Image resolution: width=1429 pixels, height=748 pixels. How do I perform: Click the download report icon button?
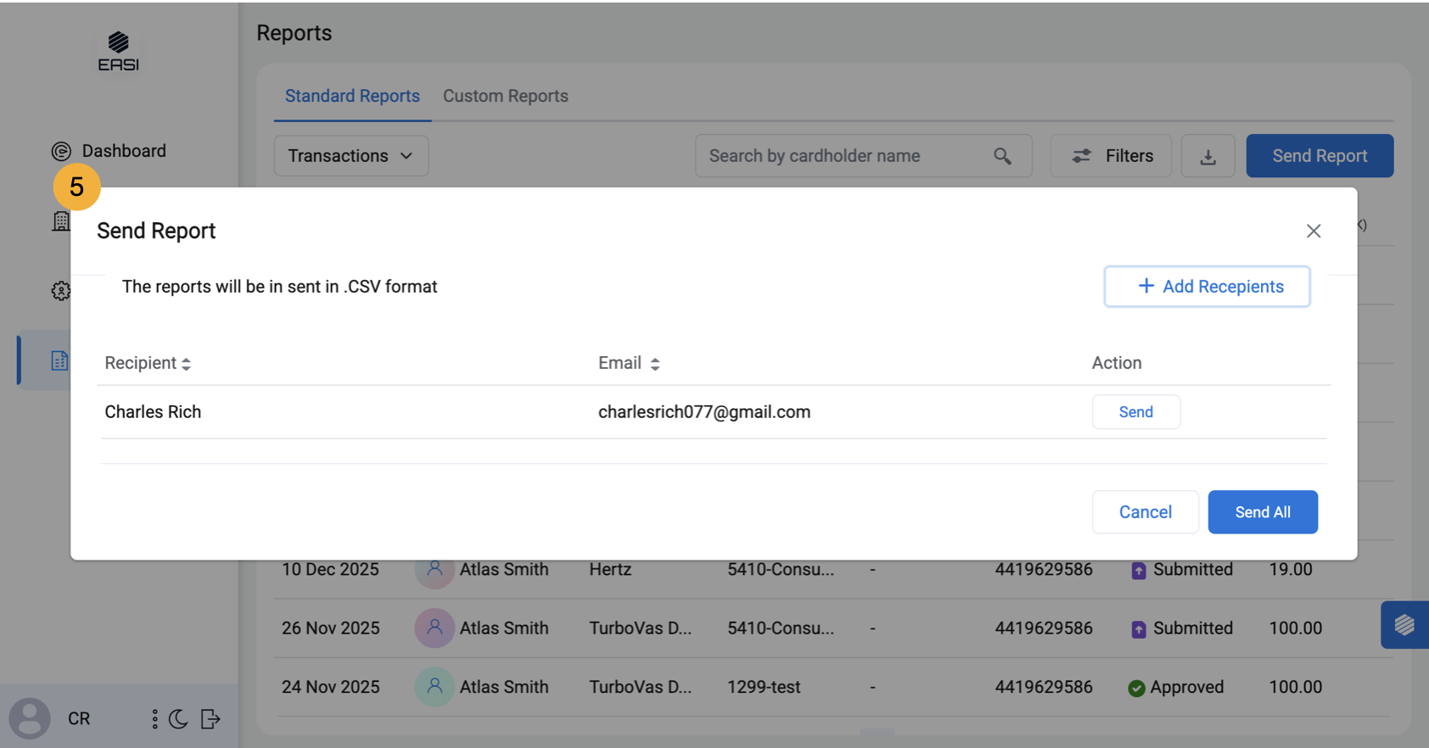[x=1208, y=156]
